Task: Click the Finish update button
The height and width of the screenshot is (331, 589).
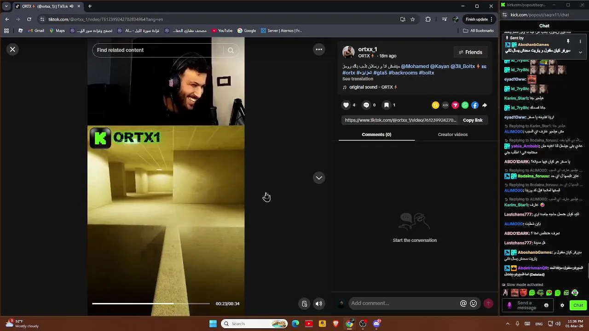Action: tap(479, 19)
